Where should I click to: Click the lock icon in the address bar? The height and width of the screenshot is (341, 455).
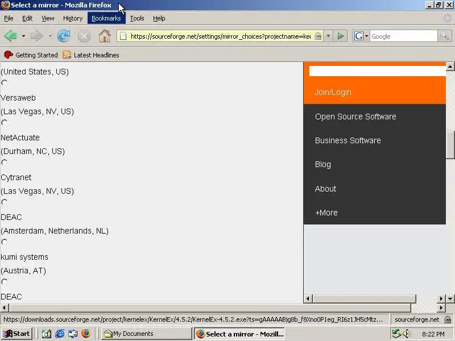tap(318, 36)
